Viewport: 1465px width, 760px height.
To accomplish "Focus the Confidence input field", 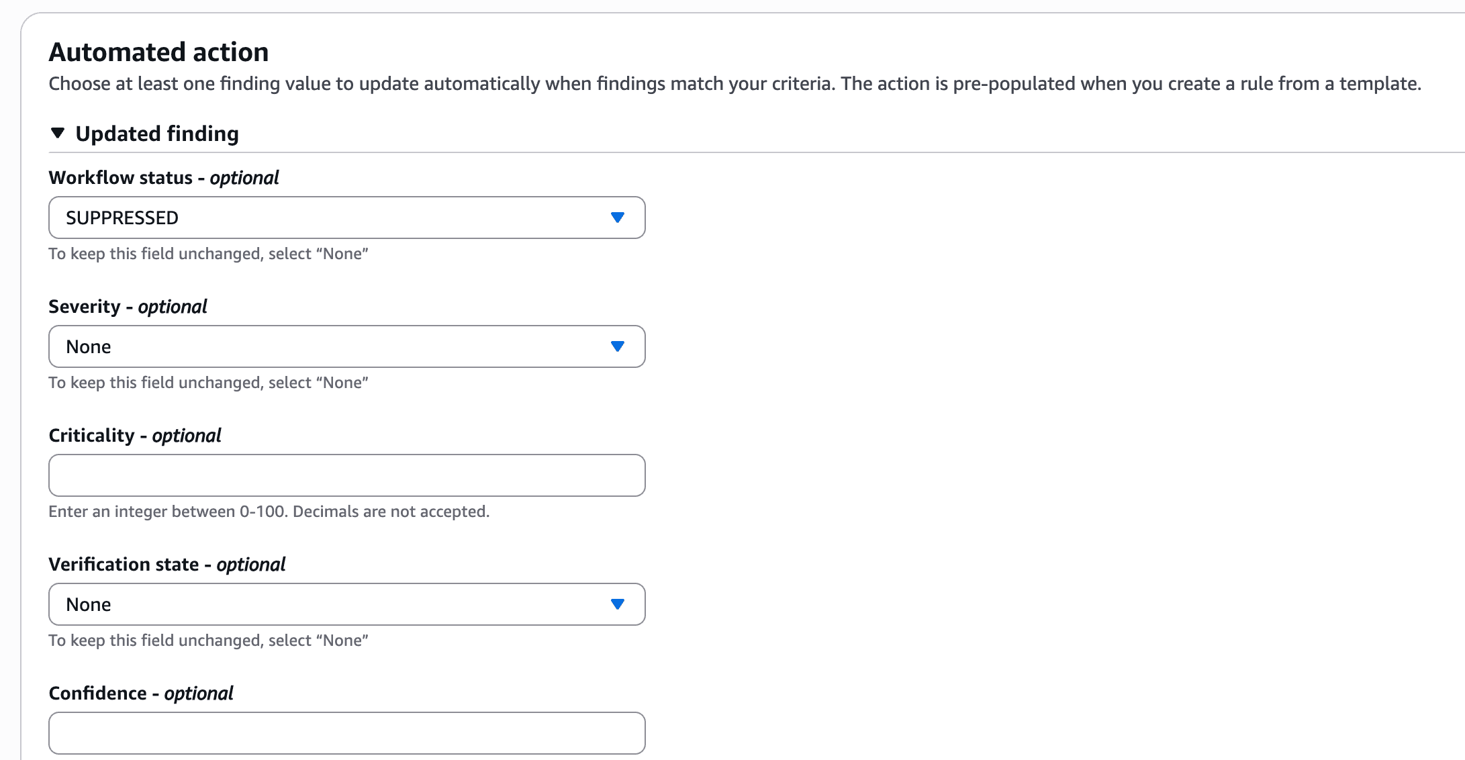I will tap(346, 733).
